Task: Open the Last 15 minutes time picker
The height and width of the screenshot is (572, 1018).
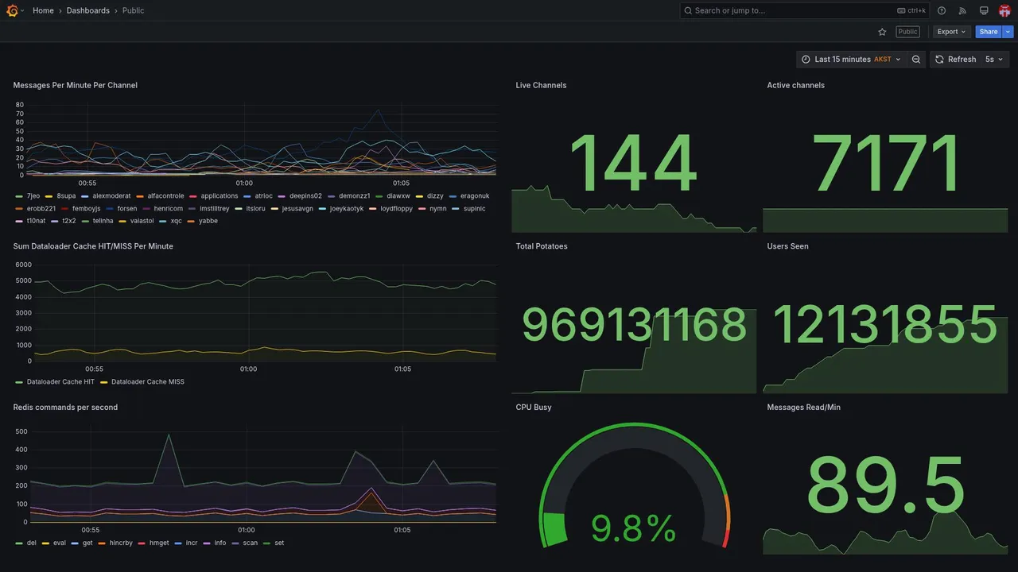Action: (x=851, y=60)
